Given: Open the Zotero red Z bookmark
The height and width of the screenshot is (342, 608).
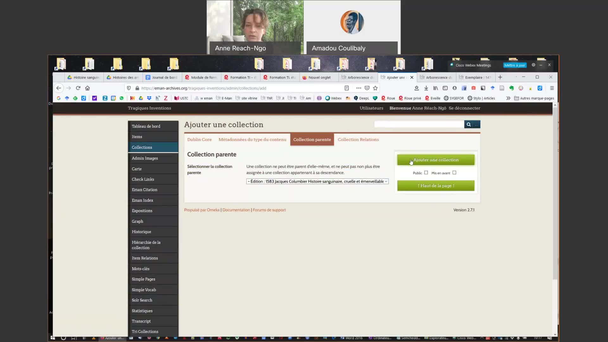Looking at the screenshot, I should 166,98.
